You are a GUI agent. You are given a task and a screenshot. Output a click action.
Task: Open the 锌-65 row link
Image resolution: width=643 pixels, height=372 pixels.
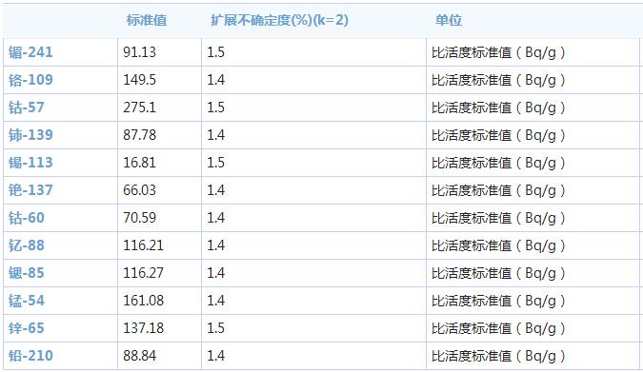click(x=27, y=328)
